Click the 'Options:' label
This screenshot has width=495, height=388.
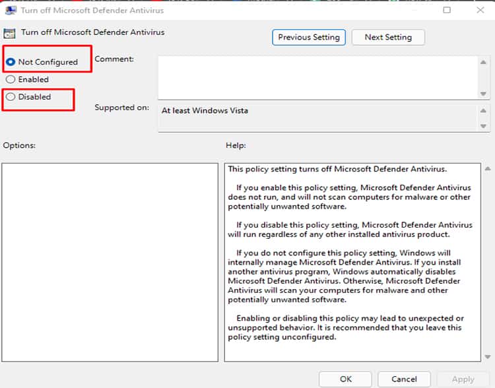[19, 146]
